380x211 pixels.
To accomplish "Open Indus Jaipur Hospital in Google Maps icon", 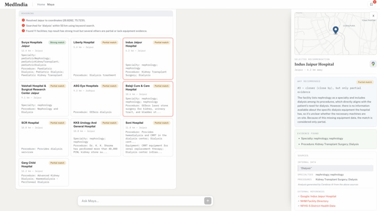I will (373, 64).
